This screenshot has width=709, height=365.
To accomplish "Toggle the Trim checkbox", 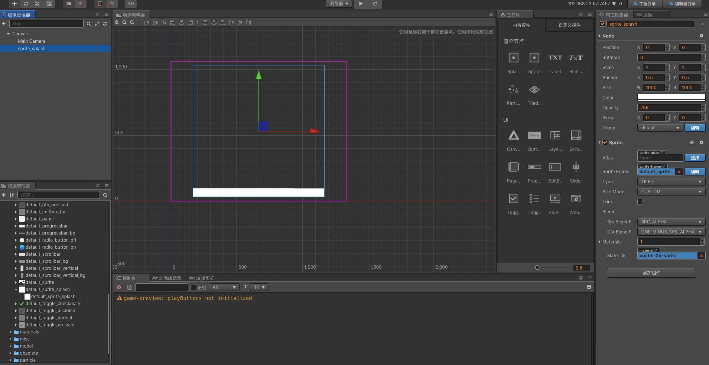I will click(x=640, y=202).
